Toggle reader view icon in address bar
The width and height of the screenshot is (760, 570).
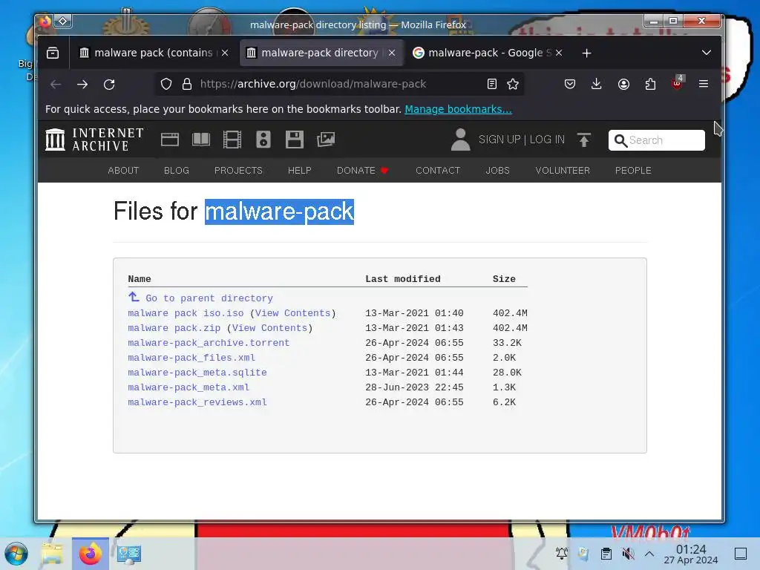point(492,84)
